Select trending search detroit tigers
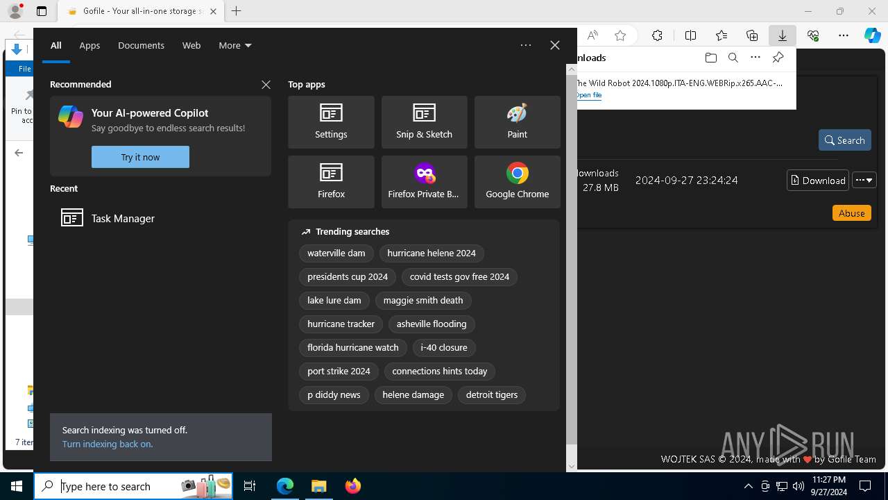Screen dimensions: 888x500 tap(492, 395)
